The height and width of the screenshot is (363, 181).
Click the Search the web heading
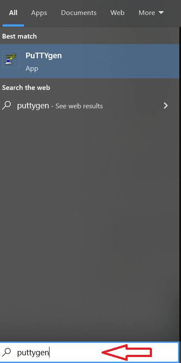[26, 87]
